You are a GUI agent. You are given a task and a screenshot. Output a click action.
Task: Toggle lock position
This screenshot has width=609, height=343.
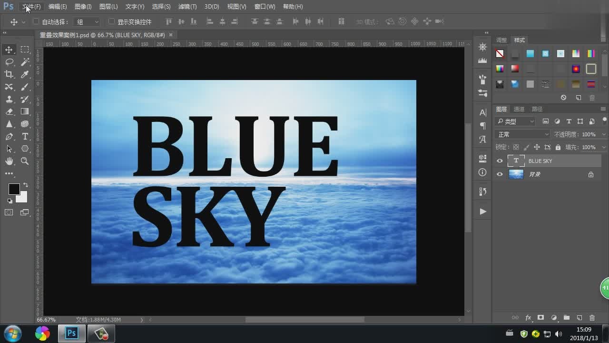tap(537, 147)
